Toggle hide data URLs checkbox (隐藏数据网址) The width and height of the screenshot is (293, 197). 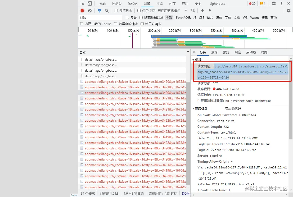point(141,17)
